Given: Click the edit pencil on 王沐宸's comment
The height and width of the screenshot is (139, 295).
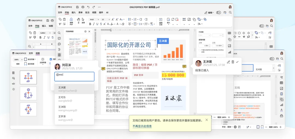Looking at the screenshot, I should click(x=228, y=62).
